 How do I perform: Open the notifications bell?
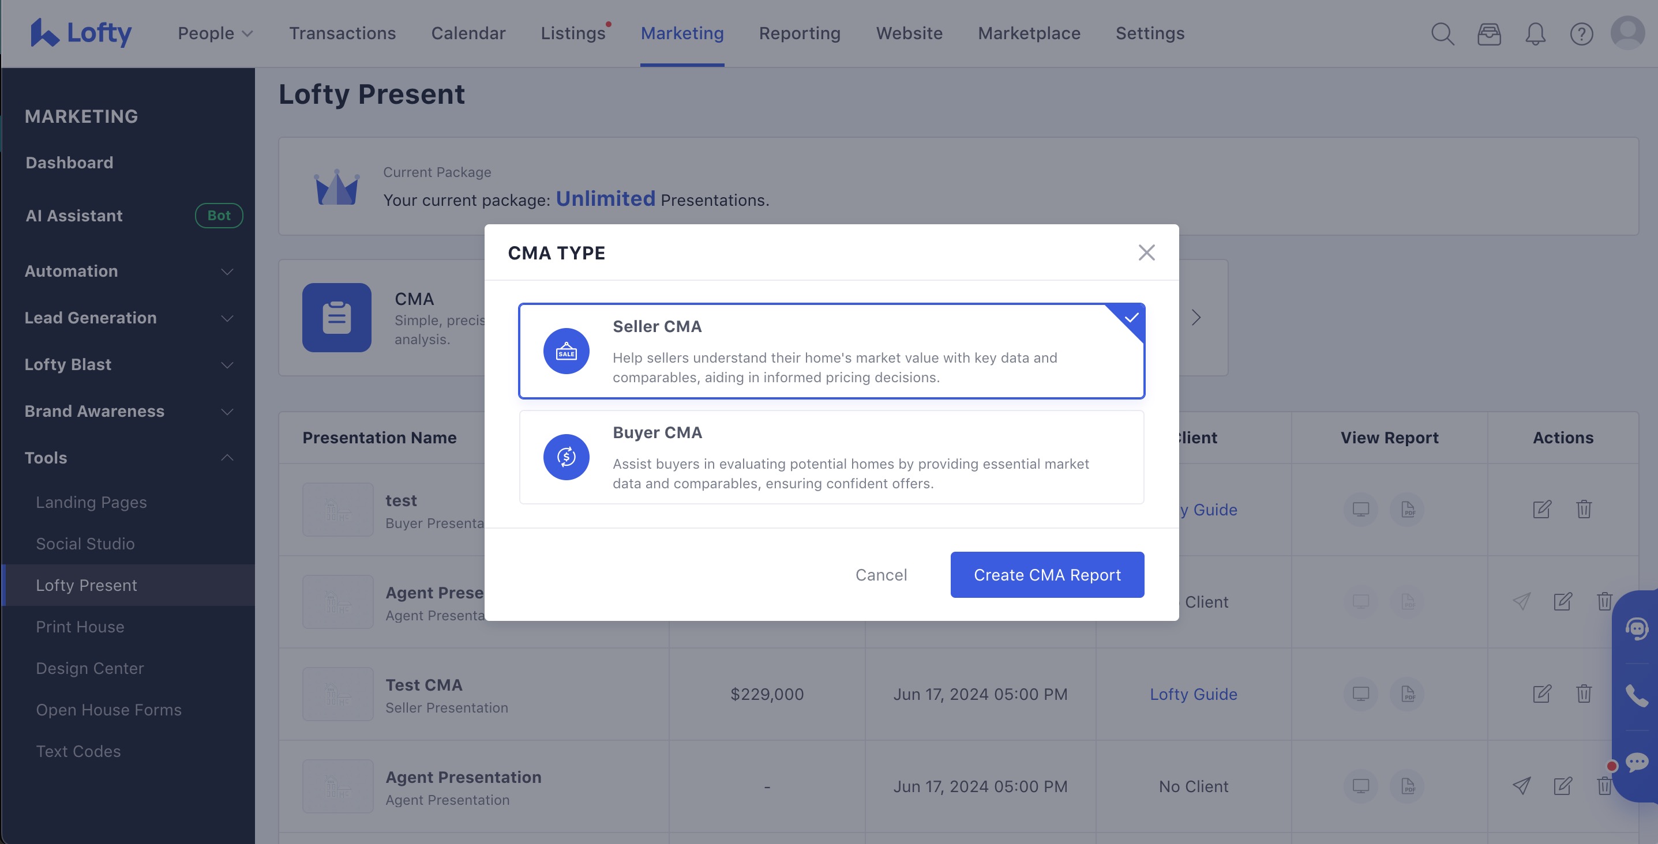tap(1535, 33)
